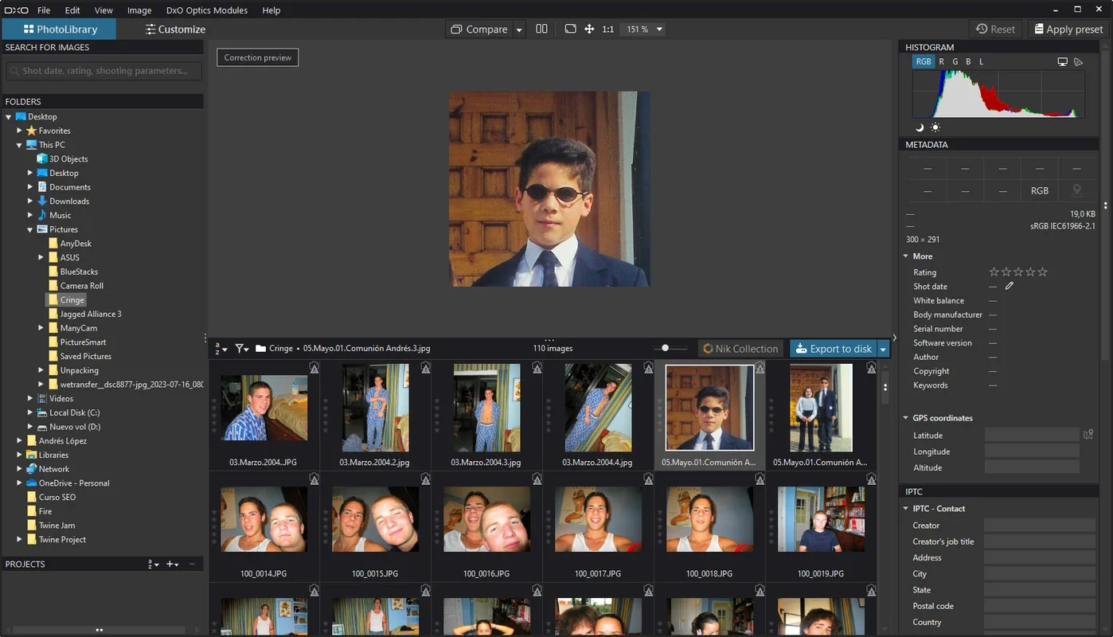
Task: Open the Image menu
Action: pos(139,10)
